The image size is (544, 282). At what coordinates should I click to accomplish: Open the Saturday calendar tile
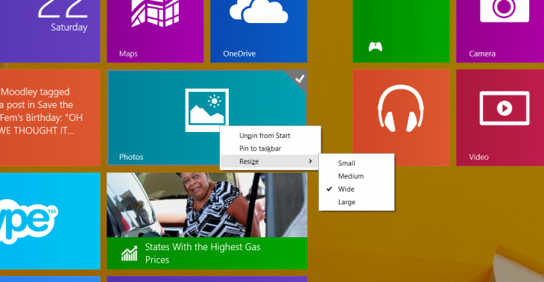pos(50,31)
